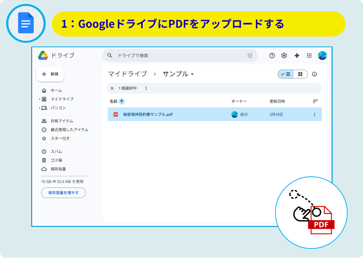This screenshot has height=258, width=363.
Task: Switch to list view layout
Action: pos(286,74)
